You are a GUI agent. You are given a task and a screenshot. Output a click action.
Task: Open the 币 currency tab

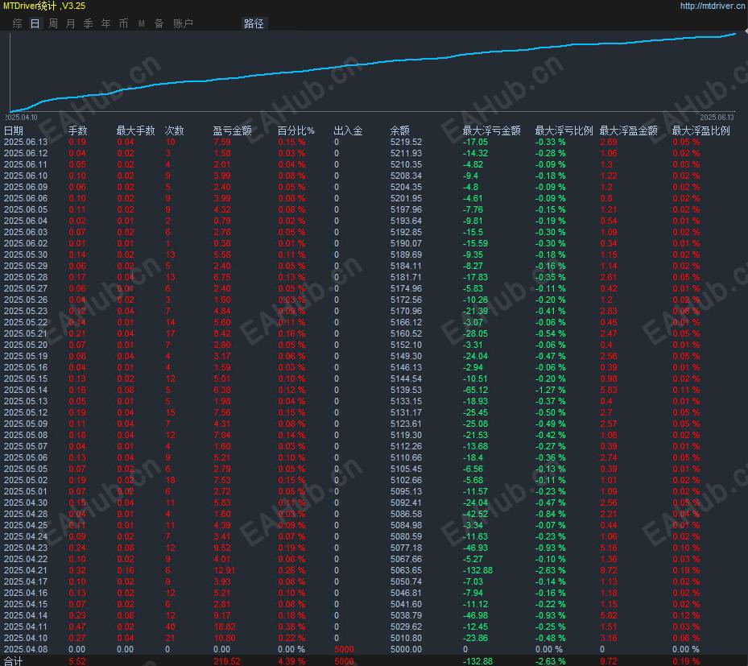[x=123, y=24]
